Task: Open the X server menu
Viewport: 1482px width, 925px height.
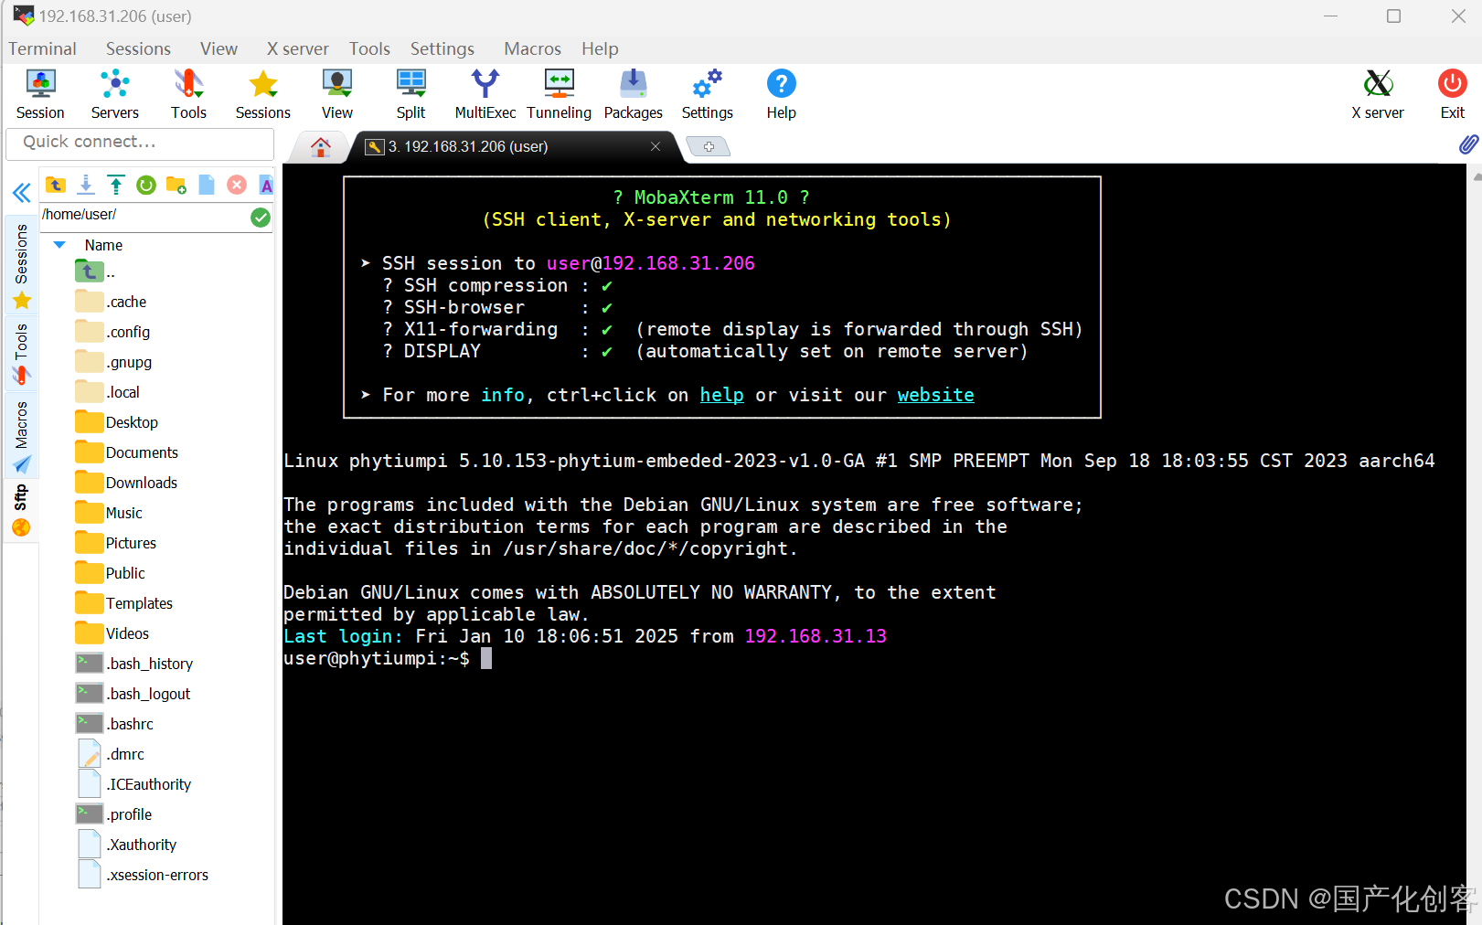Action: 297,48
